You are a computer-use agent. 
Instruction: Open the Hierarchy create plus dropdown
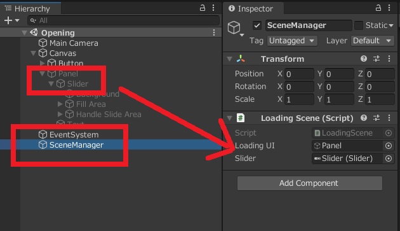[x=11, y=20]
